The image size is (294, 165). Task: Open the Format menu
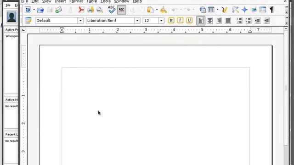coord(76,1)
